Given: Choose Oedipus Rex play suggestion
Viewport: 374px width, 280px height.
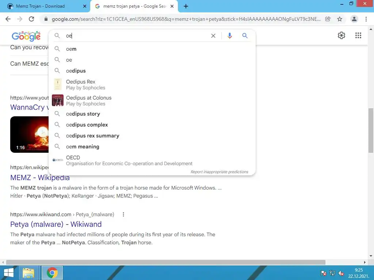Looking at the screenshot, I should [152, 85].
